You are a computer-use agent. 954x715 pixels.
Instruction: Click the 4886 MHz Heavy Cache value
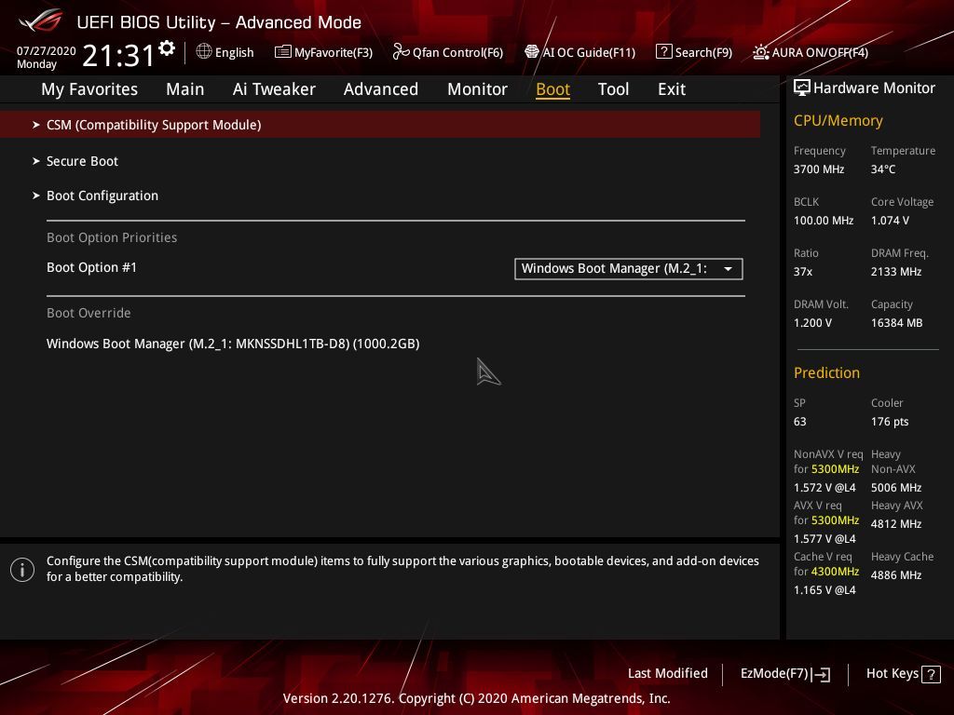(896, 575)
